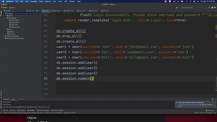Open the TODO tool window button
The height and width of the screenshot is (122, 217).
[13, 110]
